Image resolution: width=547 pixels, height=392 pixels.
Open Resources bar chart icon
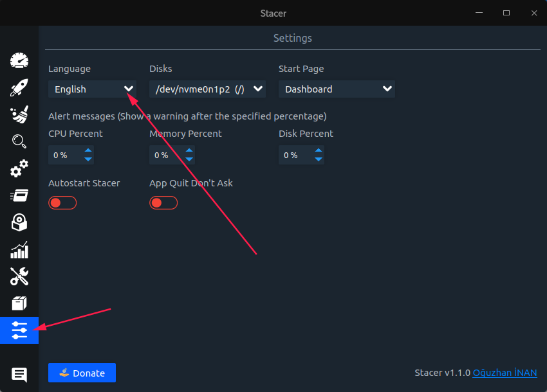pyautogui.click(x=19, y=249)
